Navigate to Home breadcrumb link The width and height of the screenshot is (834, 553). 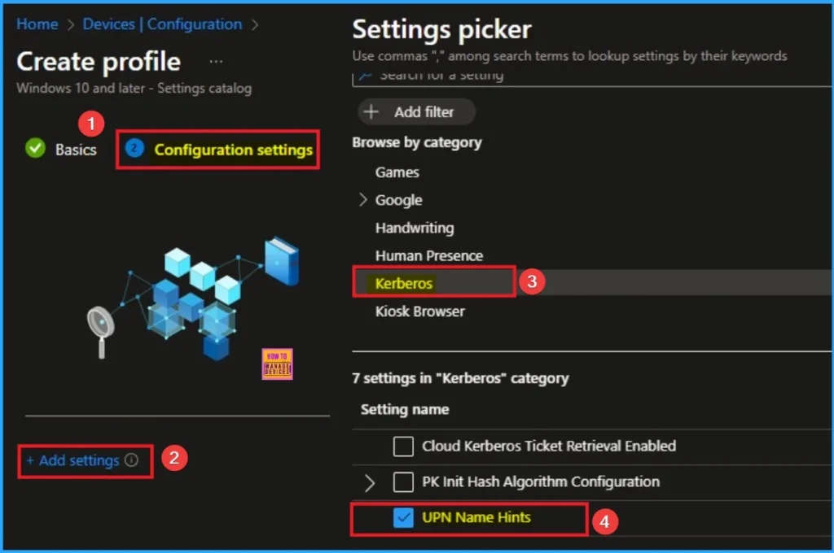[x=37, y=24]
